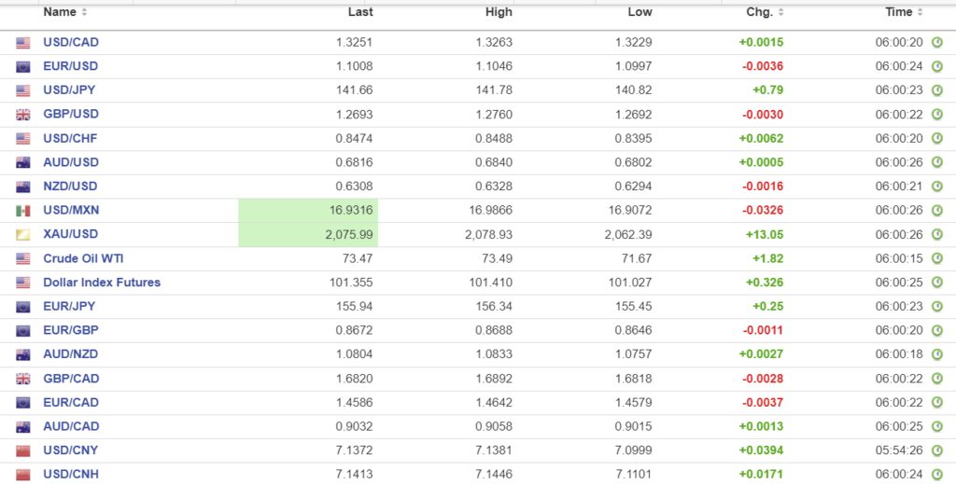956x484 pixels.
Task: Open the USD/JPY pair link
Action: pos(69,90)
